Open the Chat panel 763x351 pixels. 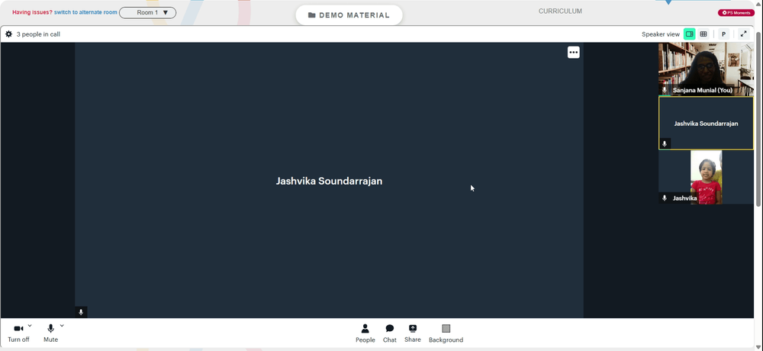point(389,333)
